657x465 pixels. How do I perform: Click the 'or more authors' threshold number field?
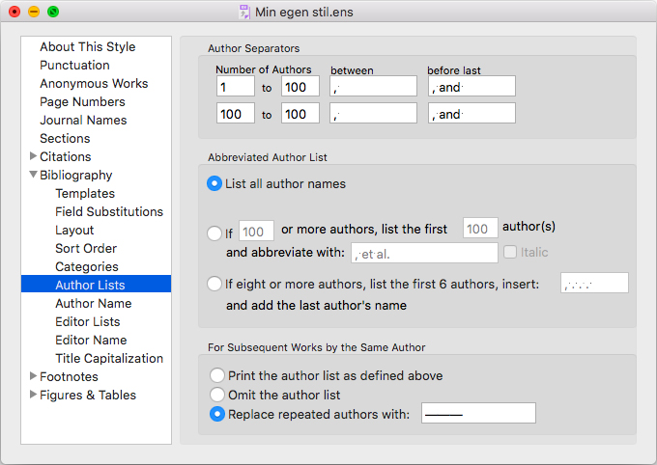256,231
